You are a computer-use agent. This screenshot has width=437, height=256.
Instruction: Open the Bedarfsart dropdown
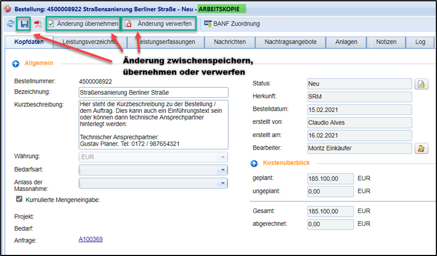point(223,170)
